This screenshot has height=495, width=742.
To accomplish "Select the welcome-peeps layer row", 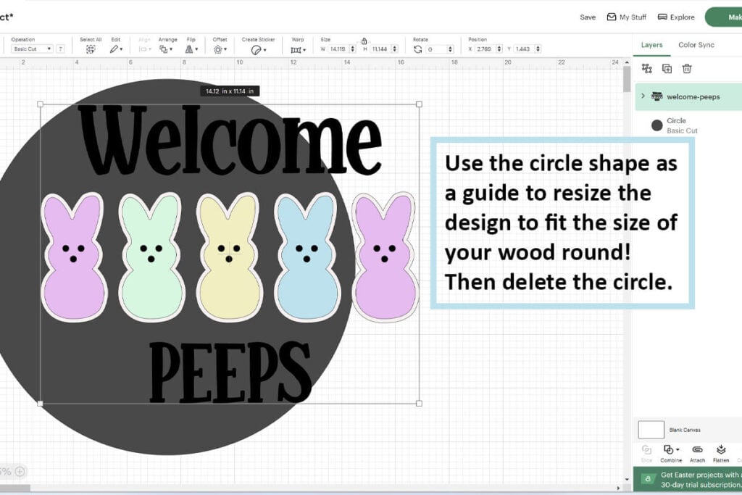I will pos(688,96).
